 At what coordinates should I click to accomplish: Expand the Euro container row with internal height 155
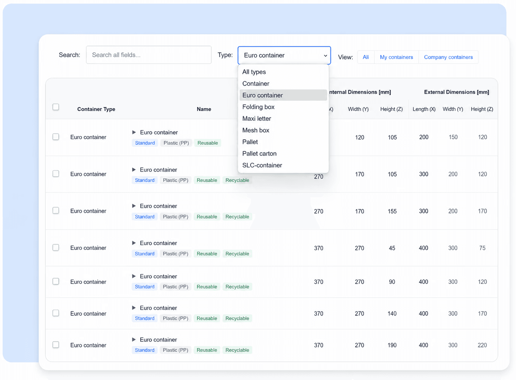[134, 206]
